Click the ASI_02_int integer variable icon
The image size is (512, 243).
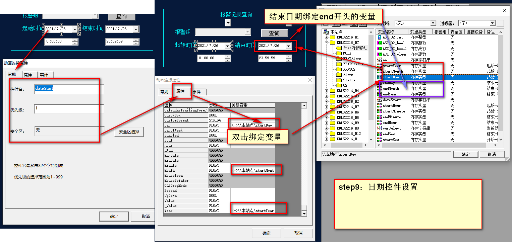click(x=379, y=37)
